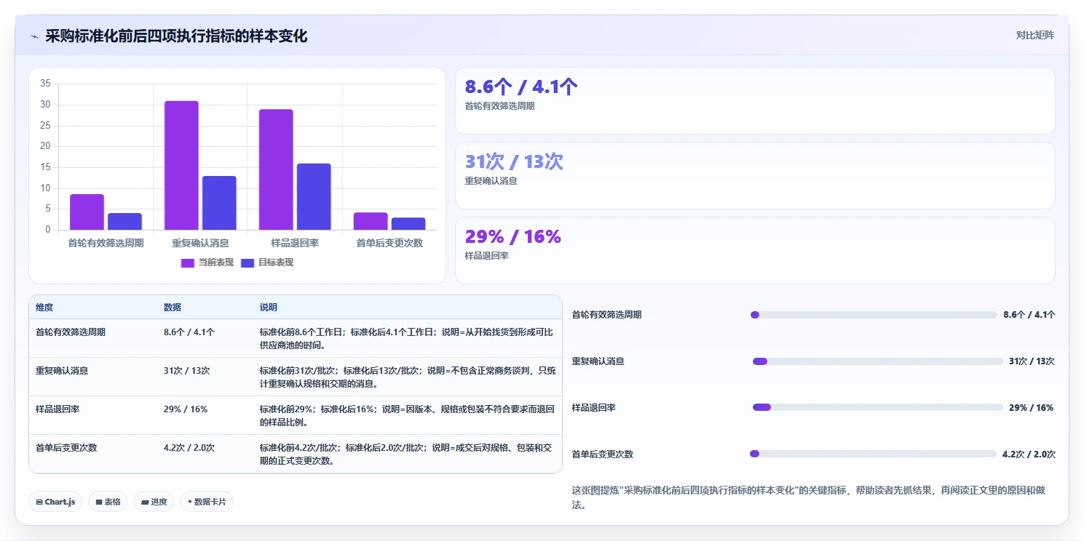Click the header icon beside the title
The image size is (1084, 541).
point(34,36)
